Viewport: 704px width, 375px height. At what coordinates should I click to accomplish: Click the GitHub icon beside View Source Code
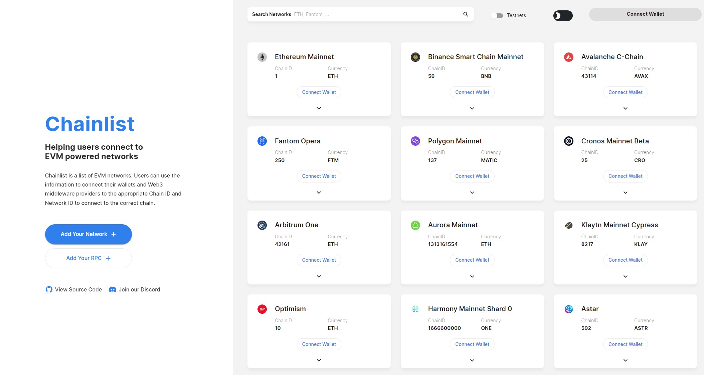pos(49,289)
